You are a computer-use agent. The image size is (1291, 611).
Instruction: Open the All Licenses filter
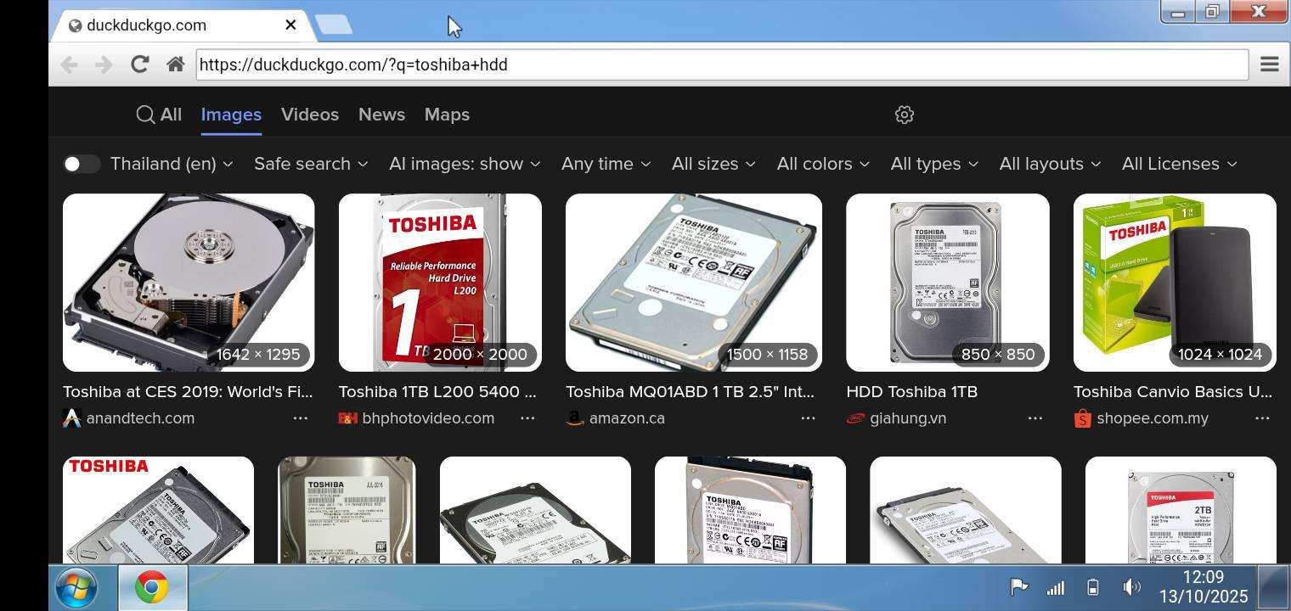(x=1179, y=164)
